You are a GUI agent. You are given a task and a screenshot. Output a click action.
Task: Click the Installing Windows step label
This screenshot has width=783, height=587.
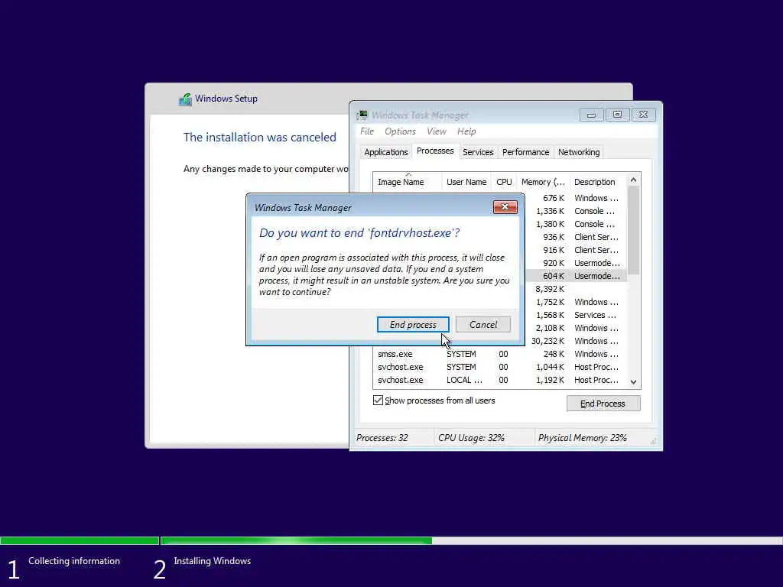[213, 561]
